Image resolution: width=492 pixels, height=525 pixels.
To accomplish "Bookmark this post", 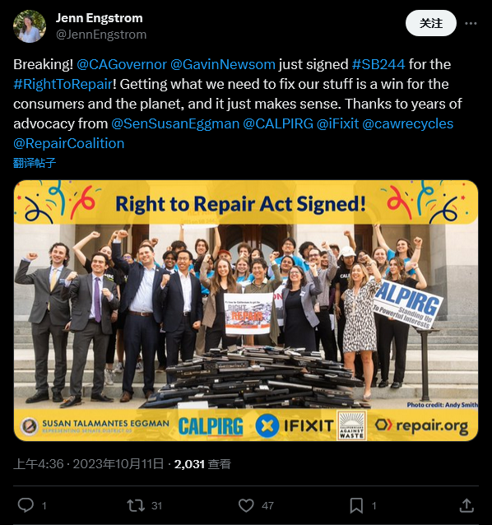I will 356,505.
